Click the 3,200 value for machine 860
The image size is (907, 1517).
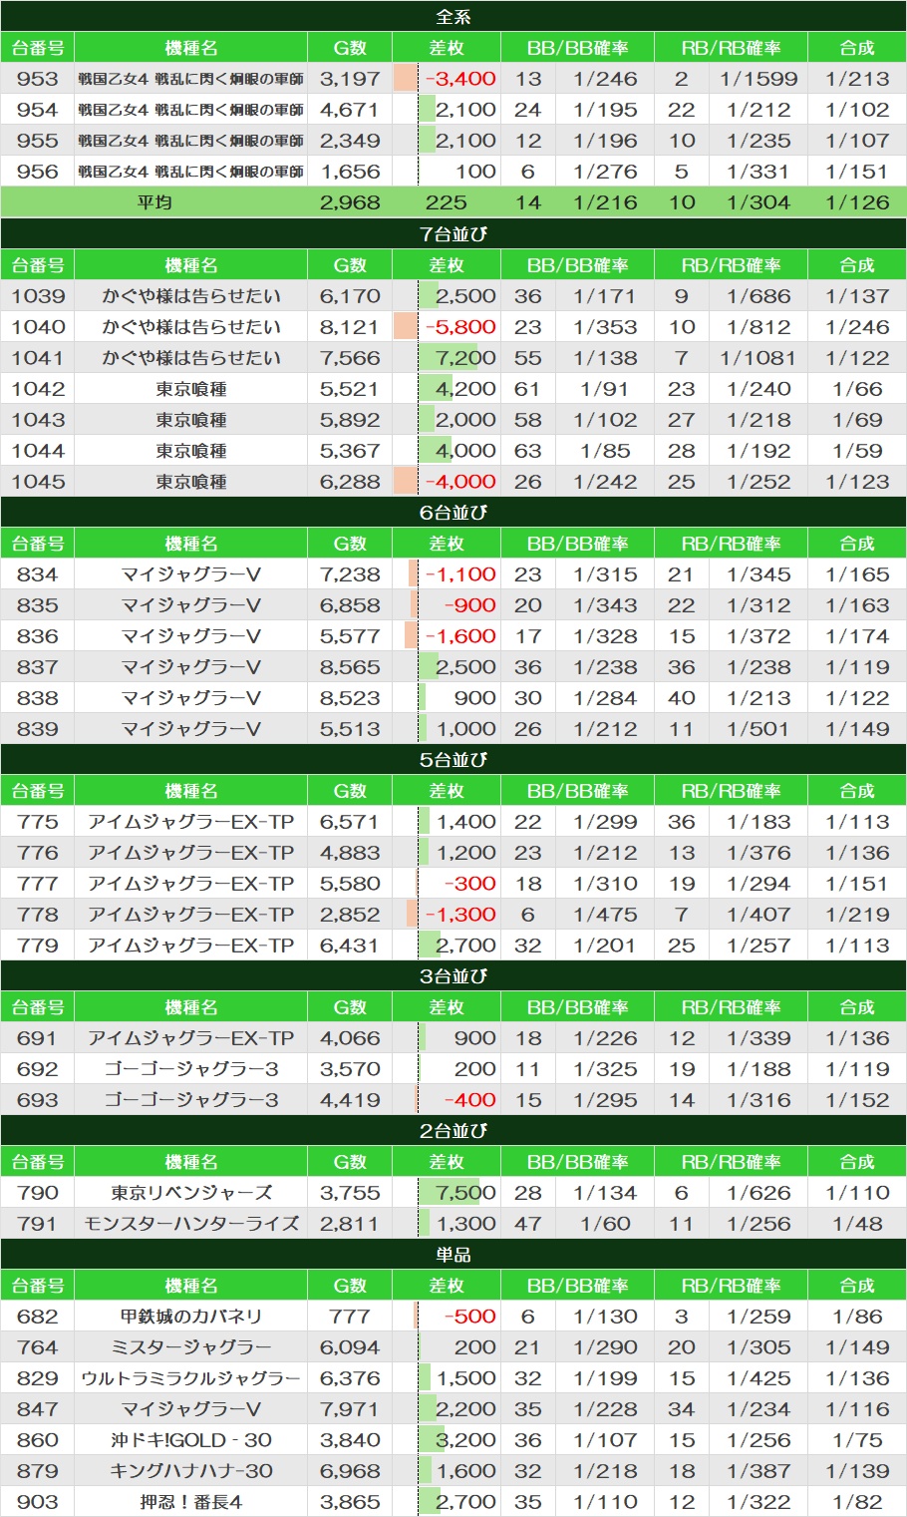click(465, 1440)
